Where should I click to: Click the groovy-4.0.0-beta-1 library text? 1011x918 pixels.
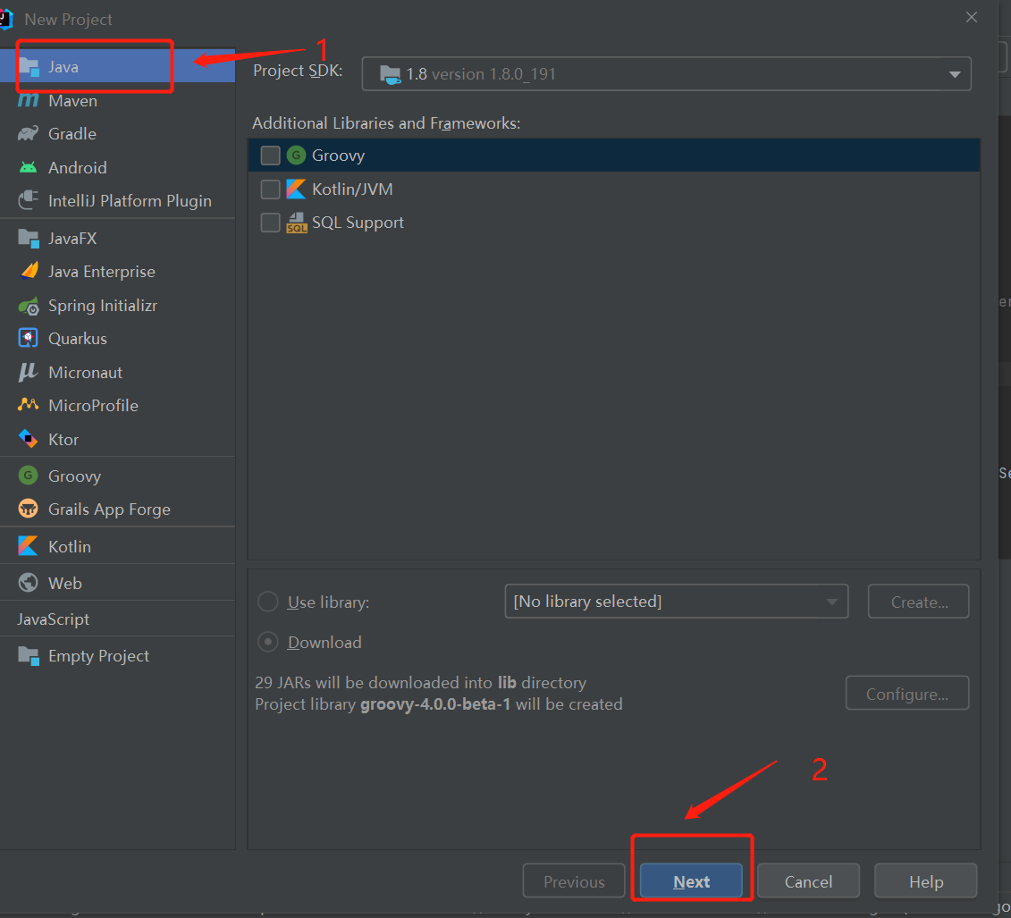pyautogui.click(x=435, y=704)
